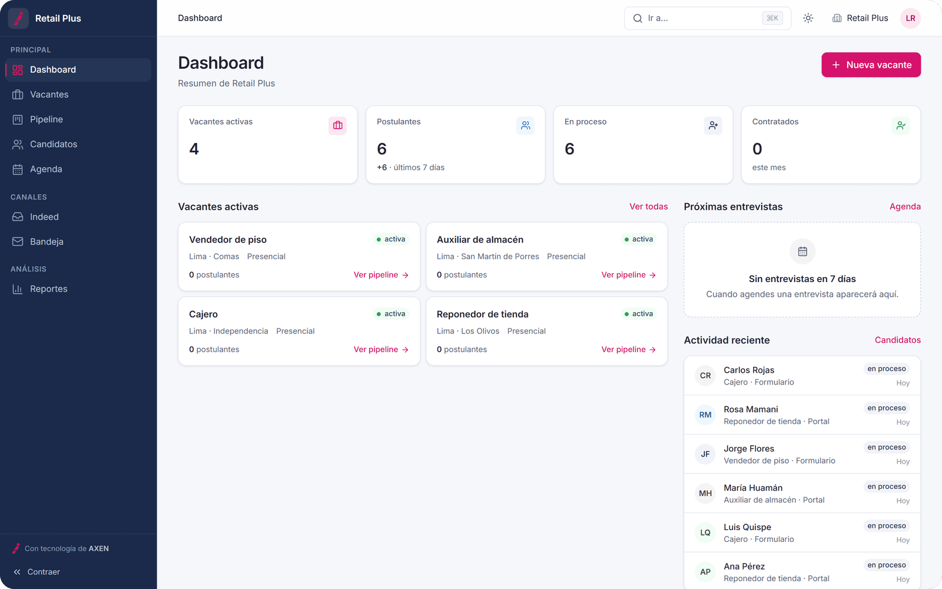Open the LR user avatar menu

[910, 18]
